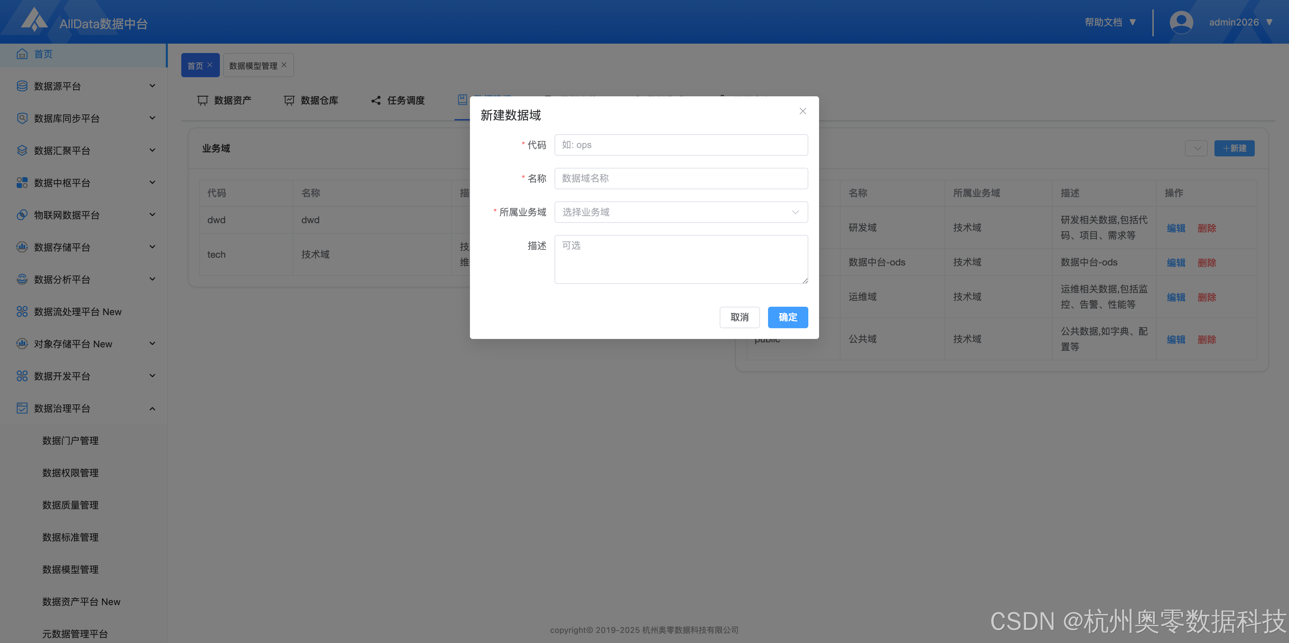Click the 对象存储平台 New icon
Viewport: 1289px width, 643px height.
click(x=22, y=344)
